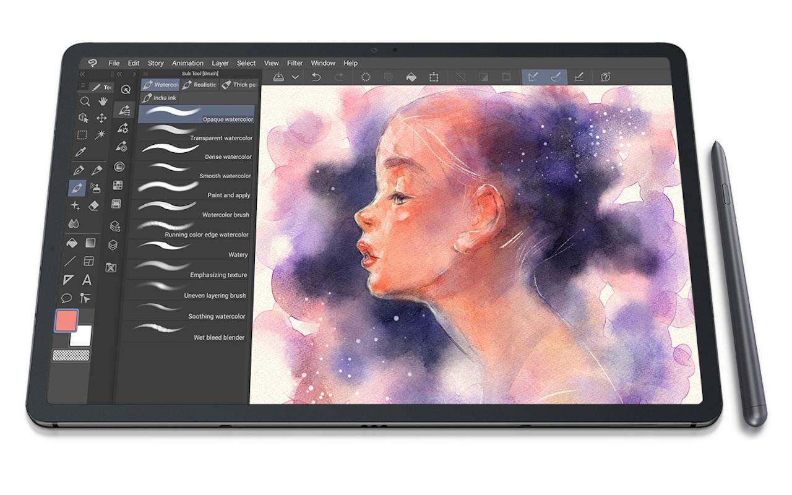Select the rectangle Selection area tool
Viewport: 792px width, 495px height.
(82, 135)
